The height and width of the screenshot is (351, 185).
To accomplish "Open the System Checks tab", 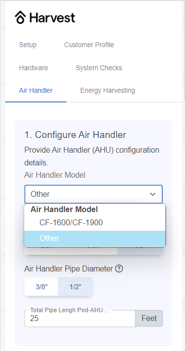I will [99, 68].
